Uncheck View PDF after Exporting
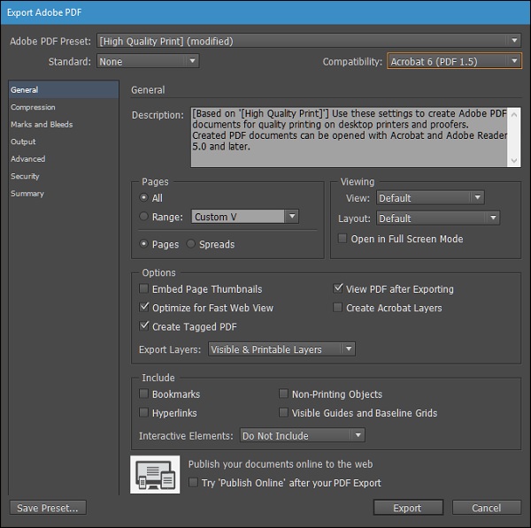531x528 pixels. click(x=338, y=289)
